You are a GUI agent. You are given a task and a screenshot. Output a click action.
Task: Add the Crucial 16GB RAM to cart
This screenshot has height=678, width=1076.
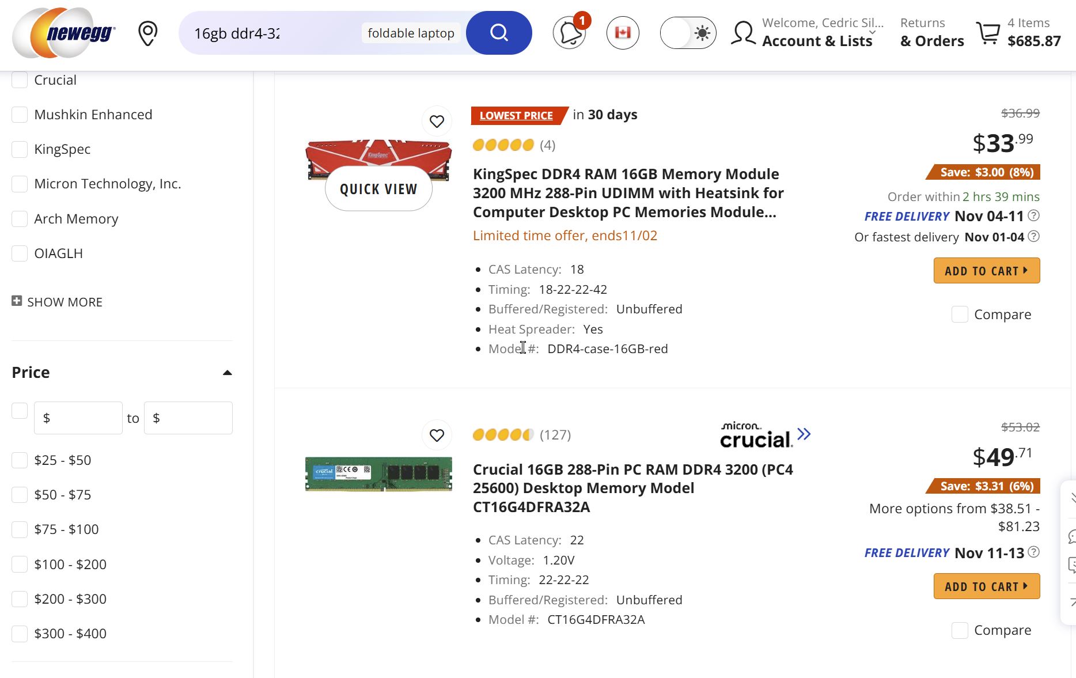(986, 586)
